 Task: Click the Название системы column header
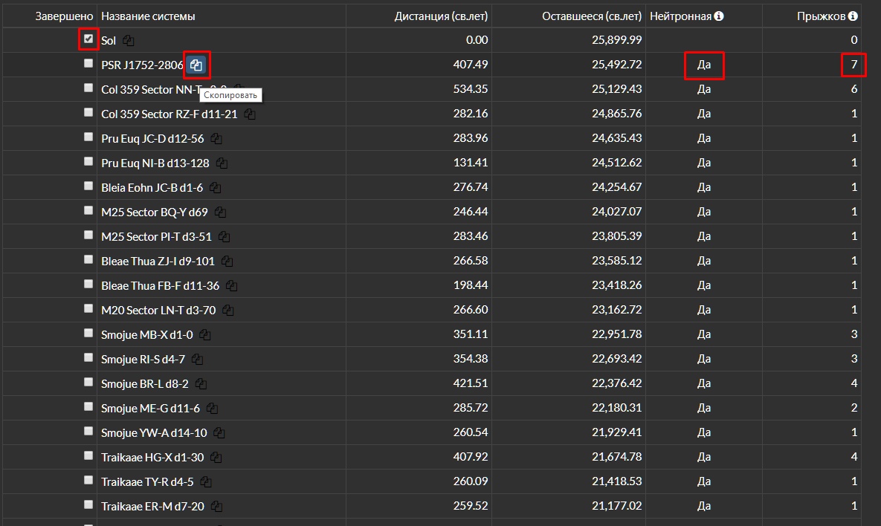[x=148, y=16]
